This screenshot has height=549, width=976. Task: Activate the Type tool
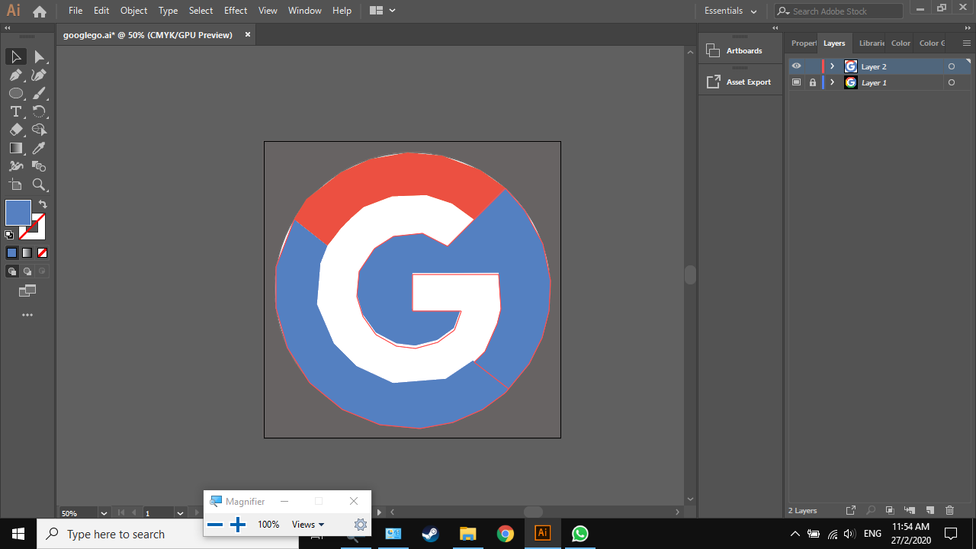[15, 111]
